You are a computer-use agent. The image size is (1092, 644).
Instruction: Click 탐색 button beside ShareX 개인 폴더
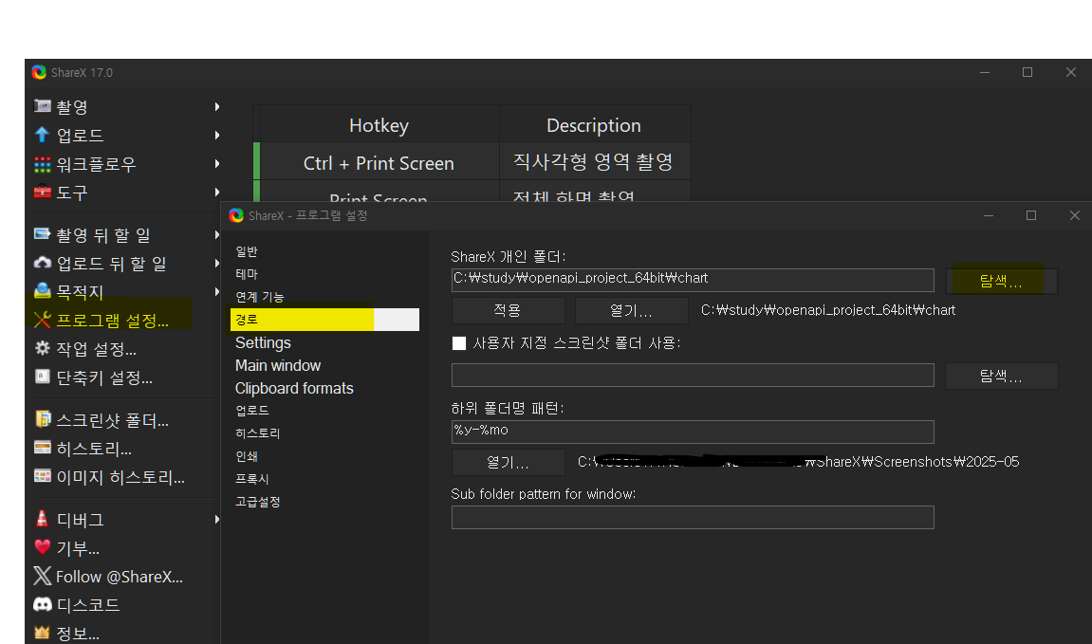pos(1001,282)
